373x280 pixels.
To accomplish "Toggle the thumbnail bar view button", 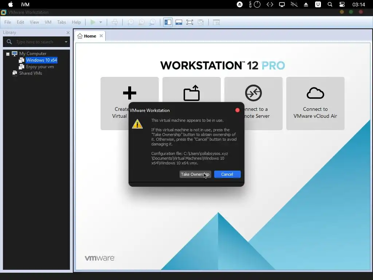I will pos(179,22).
